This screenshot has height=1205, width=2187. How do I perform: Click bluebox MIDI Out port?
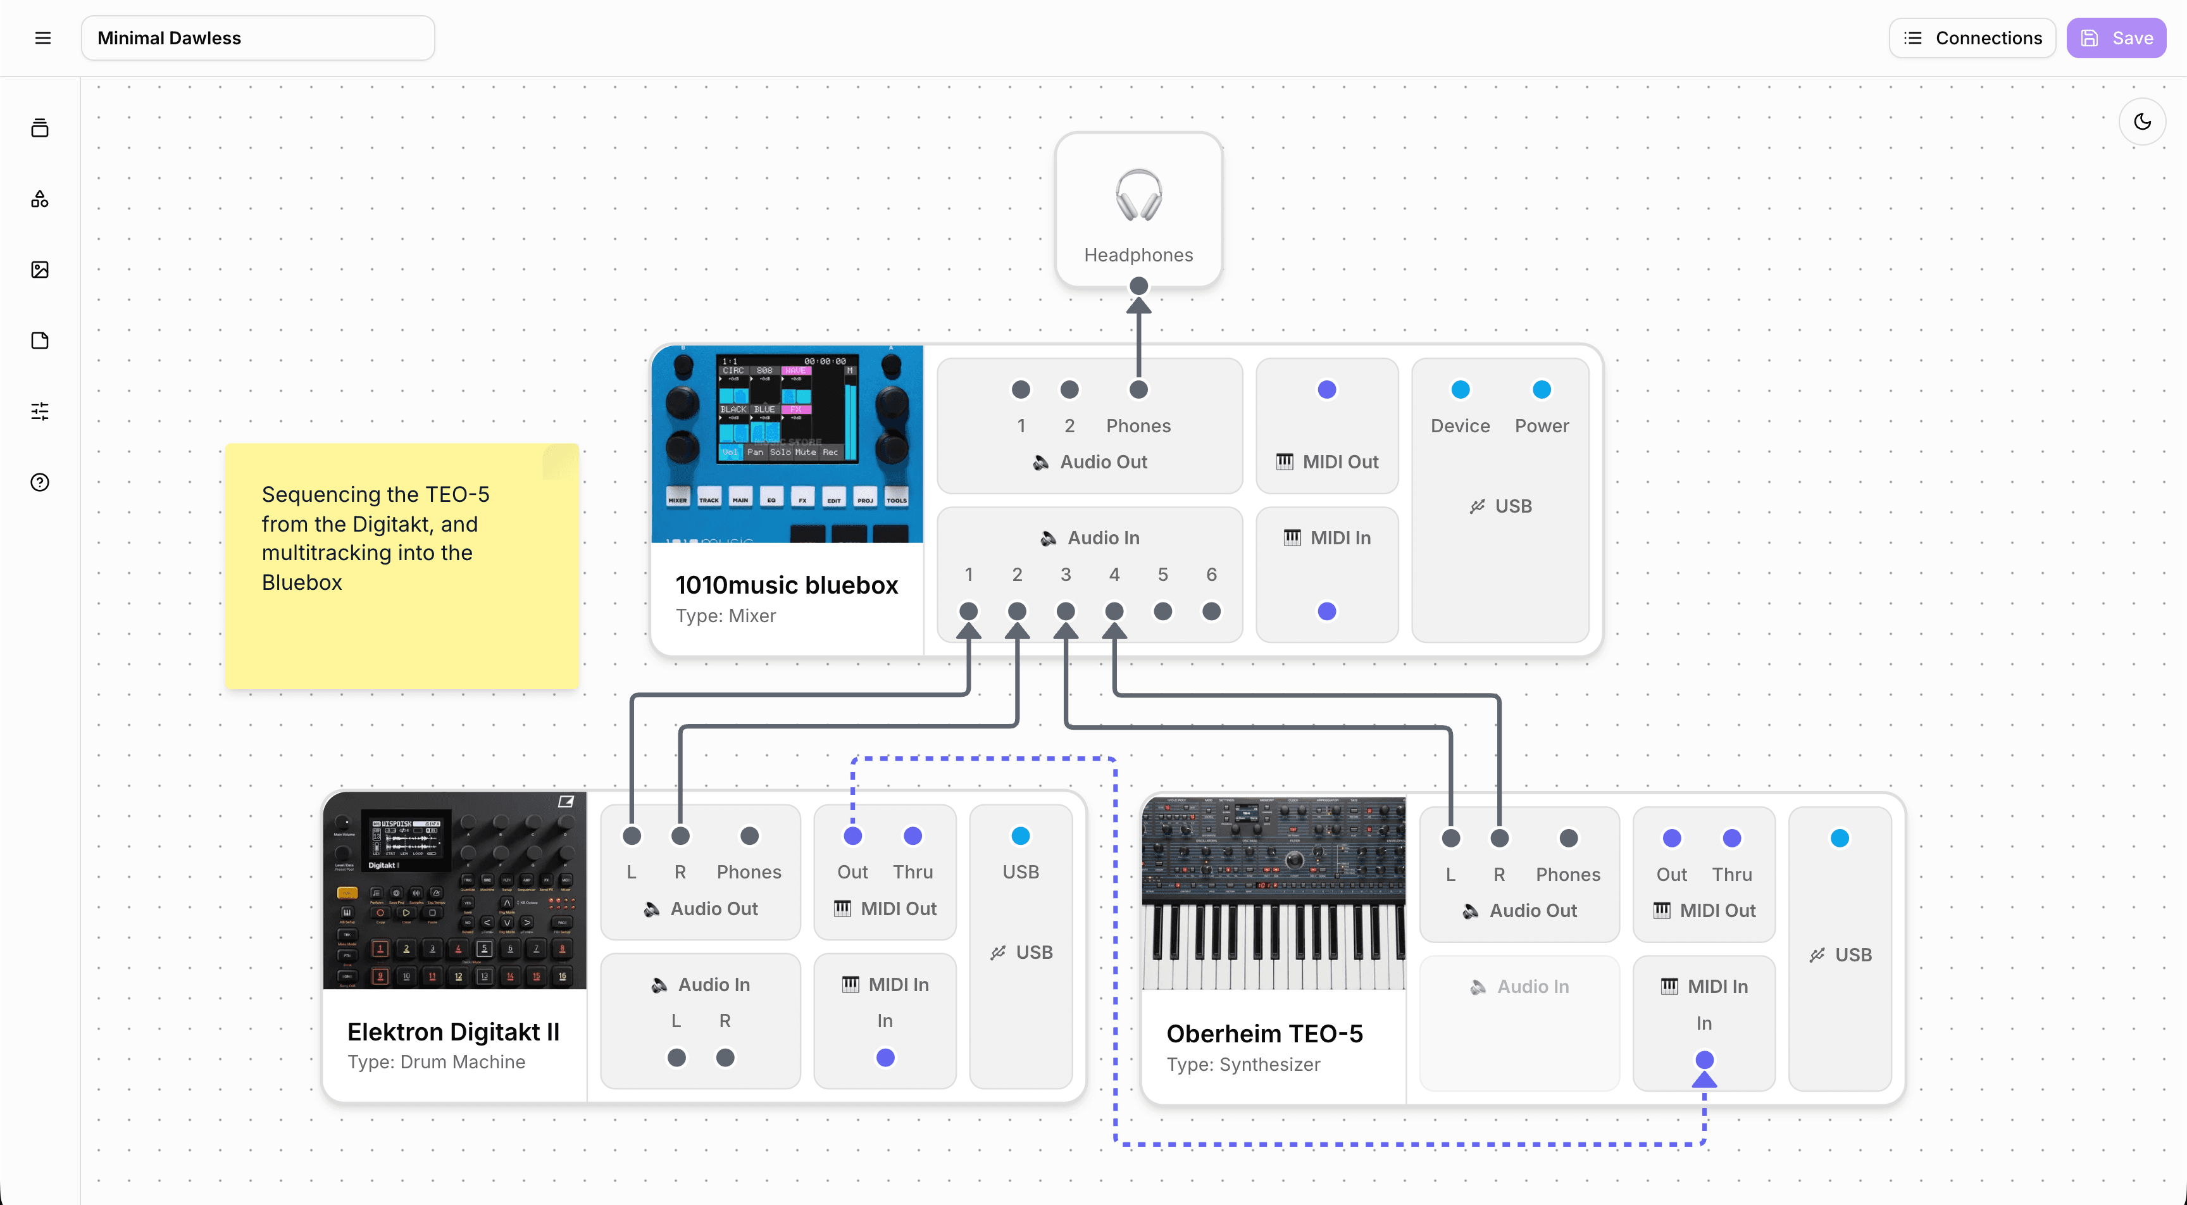(1326, 390)
